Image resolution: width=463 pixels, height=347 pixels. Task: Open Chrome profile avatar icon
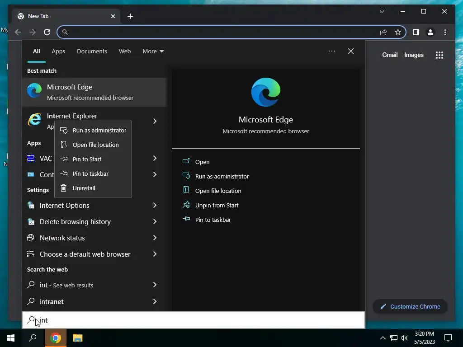pyautogui.click(x=430, y=32)
